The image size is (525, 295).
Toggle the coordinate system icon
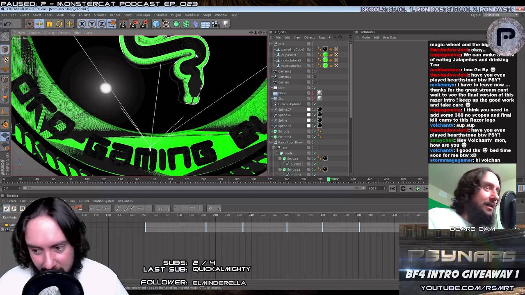(x=112, y=24)
